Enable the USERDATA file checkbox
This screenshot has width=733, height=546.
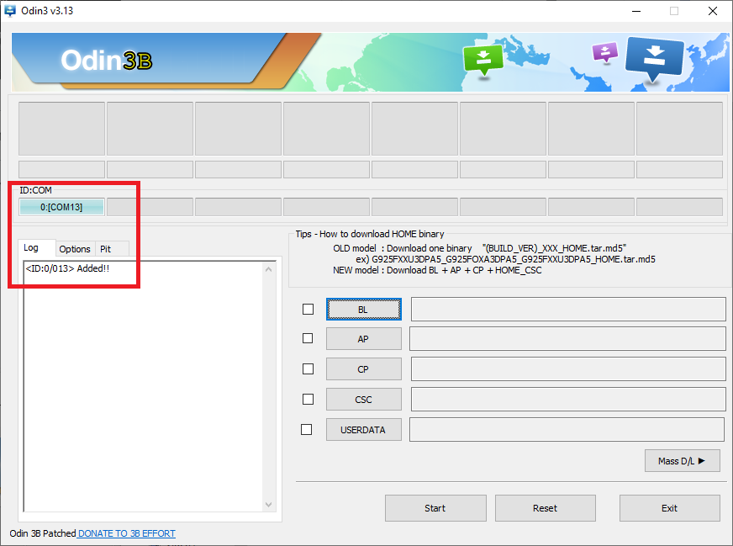(306, 430)
